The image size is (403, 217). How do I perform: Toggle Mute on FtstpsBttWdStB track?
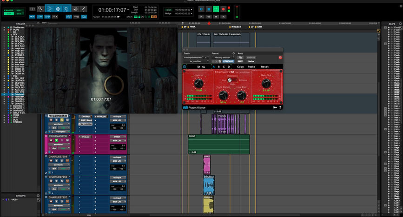pos(67,120)
